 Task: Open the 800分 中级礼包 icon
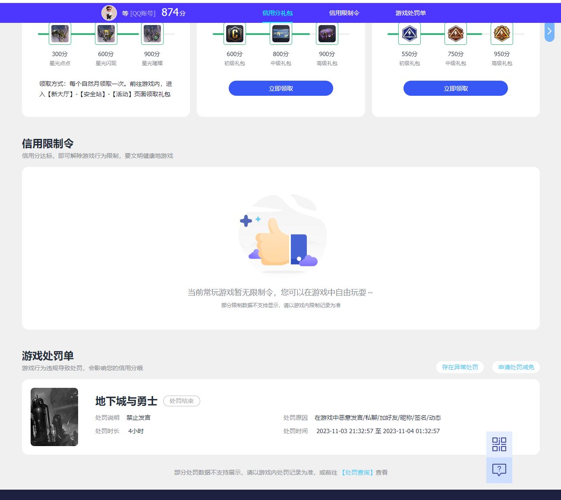280,34
